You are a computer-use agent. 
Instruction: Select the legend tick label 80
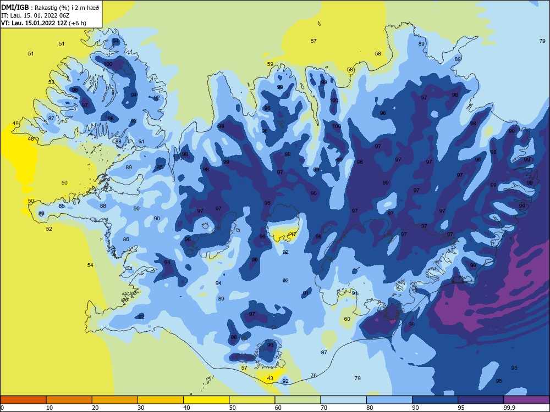click(x=370, y=408)
